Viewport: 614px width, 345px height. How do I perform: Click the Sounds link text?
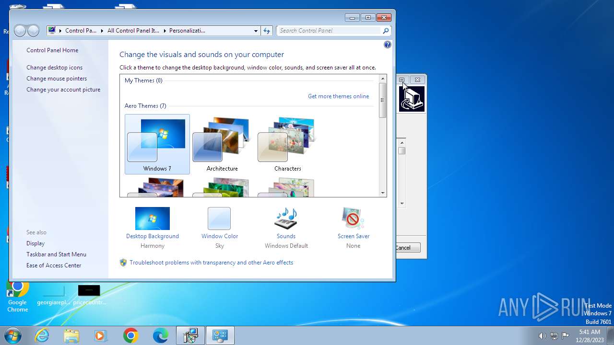click(286, 236)
